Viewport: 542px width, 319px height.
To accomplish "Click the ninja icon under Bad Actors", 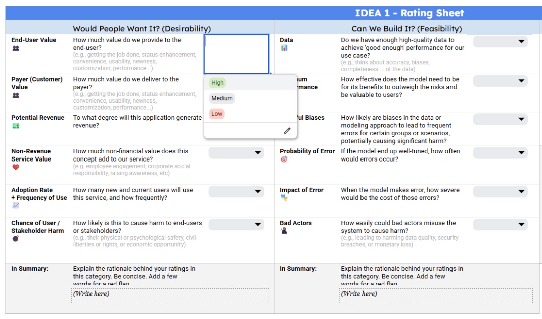I will click(x=284, y=231).
